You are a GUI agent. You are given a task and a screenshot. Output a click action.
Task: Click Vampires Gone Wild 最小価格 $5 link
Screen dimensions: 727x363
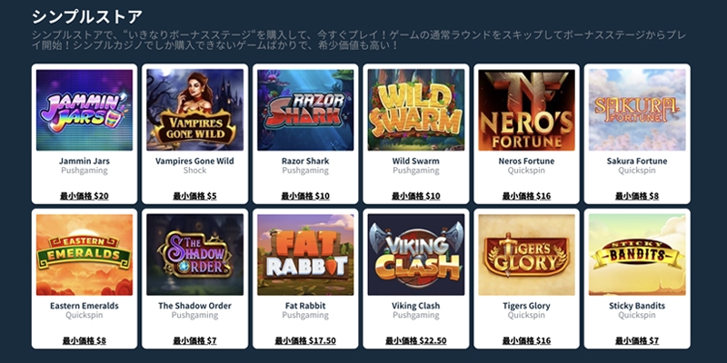(194, 196)
